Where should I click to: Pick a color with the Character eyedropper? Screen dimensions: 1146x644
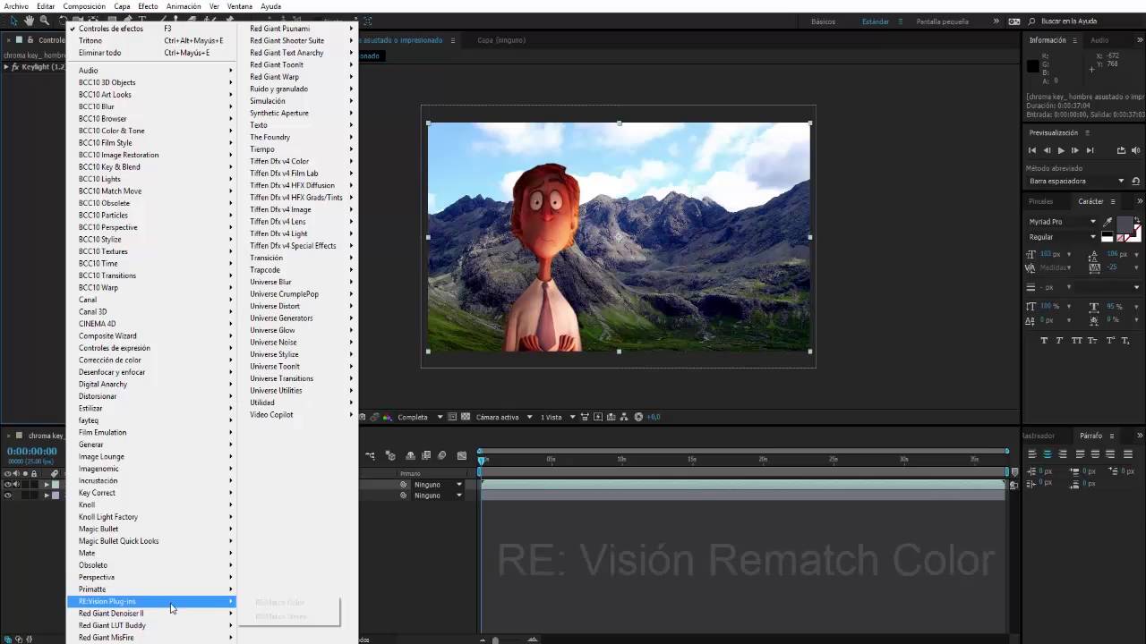point(1108,222)
